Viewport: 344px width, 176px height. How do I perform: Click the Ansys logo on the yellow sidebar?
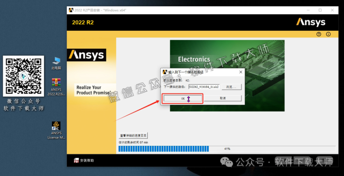tap(86, 55)
